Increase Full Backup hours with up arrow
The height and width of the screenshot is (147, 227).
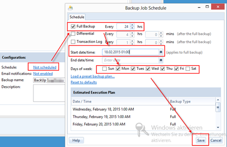point(132,25)
